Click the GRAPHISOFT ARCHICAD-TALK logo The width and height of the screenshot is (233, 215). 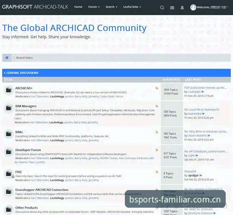pyautogui.click(x=35, y=7)
